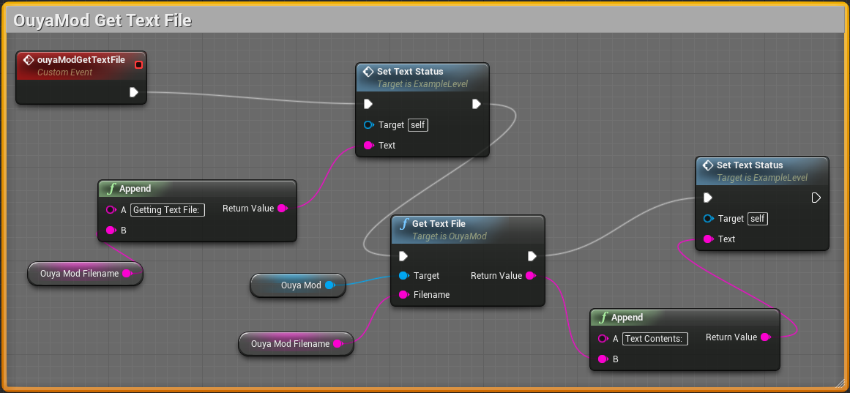
Task: Click the 'Filename' label on Get Text File
Action: [431, 295]
